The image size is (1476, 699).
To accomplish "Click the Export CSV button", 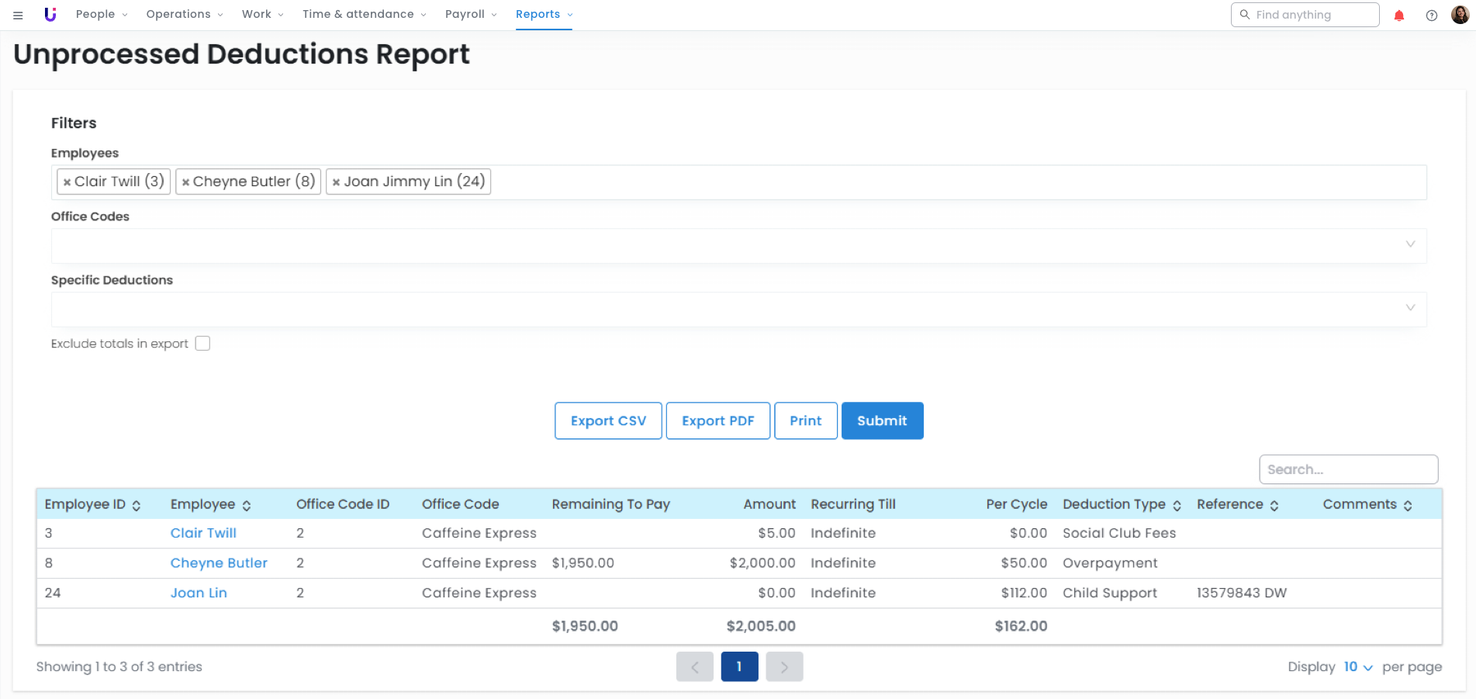I will (608, 420).
